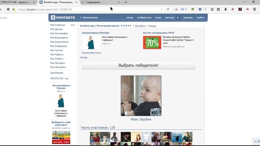Click the Выбрать победителя button
This screenshot has width=260, height=146.
139,65
